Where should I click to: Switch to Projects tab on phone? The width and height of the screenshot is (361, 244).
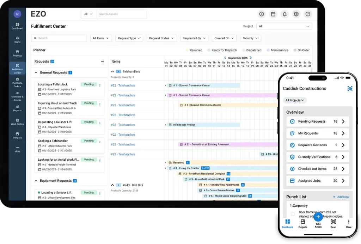(303, 224)
